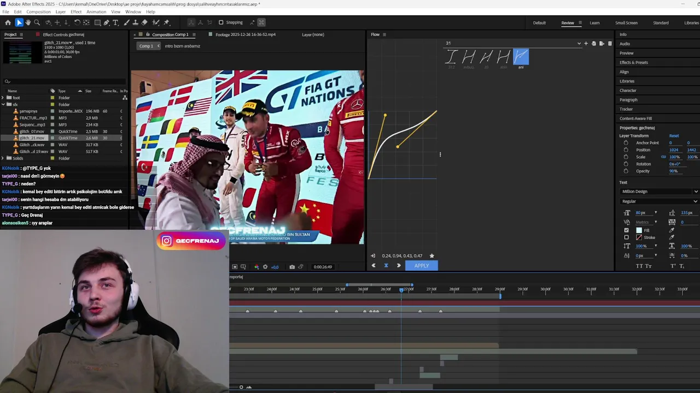Click the fill color eyedropper icon
700x393 pixels.
click(672, 230)
